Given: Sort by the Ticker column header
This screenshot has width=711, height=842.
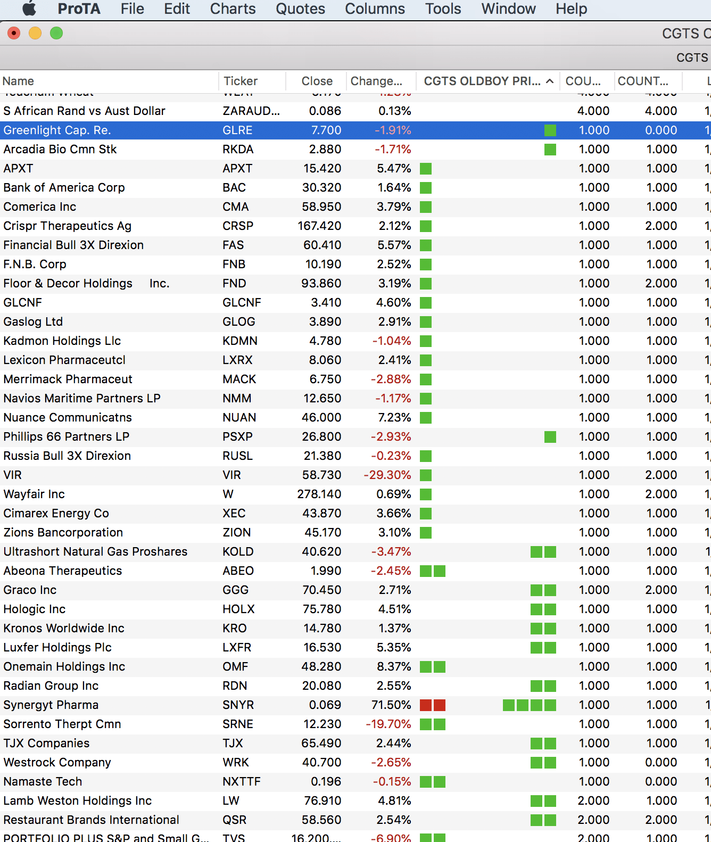Looking at the screenshot, I should coord(252,81).
